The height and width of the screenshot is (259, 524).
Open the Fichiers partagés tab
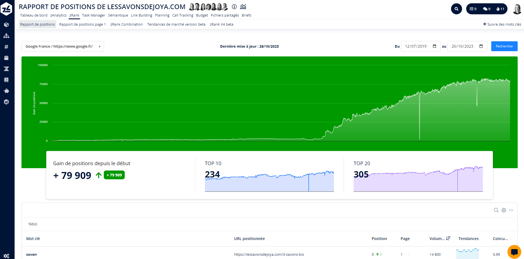225,15
